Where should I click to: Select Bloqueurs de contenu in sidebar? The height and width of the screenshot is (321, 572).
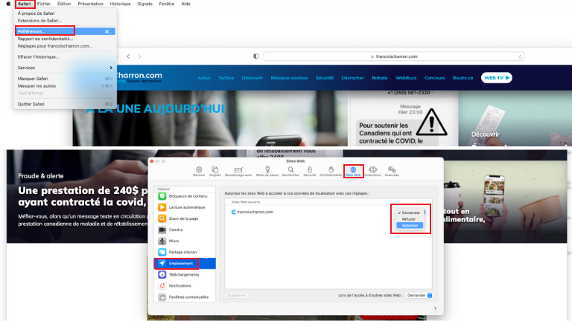tap(185, 196)
